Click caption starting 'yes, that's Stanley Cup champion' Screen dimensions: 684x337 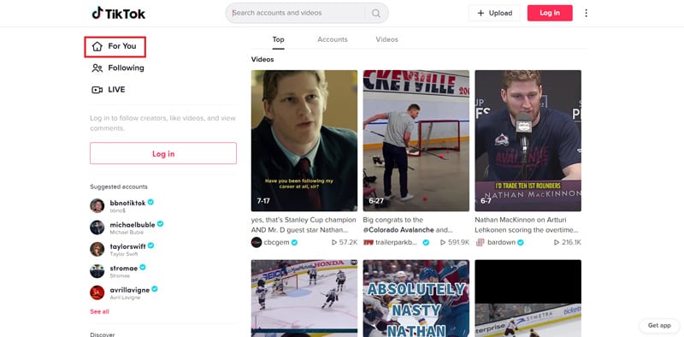(x=304, y=225)
